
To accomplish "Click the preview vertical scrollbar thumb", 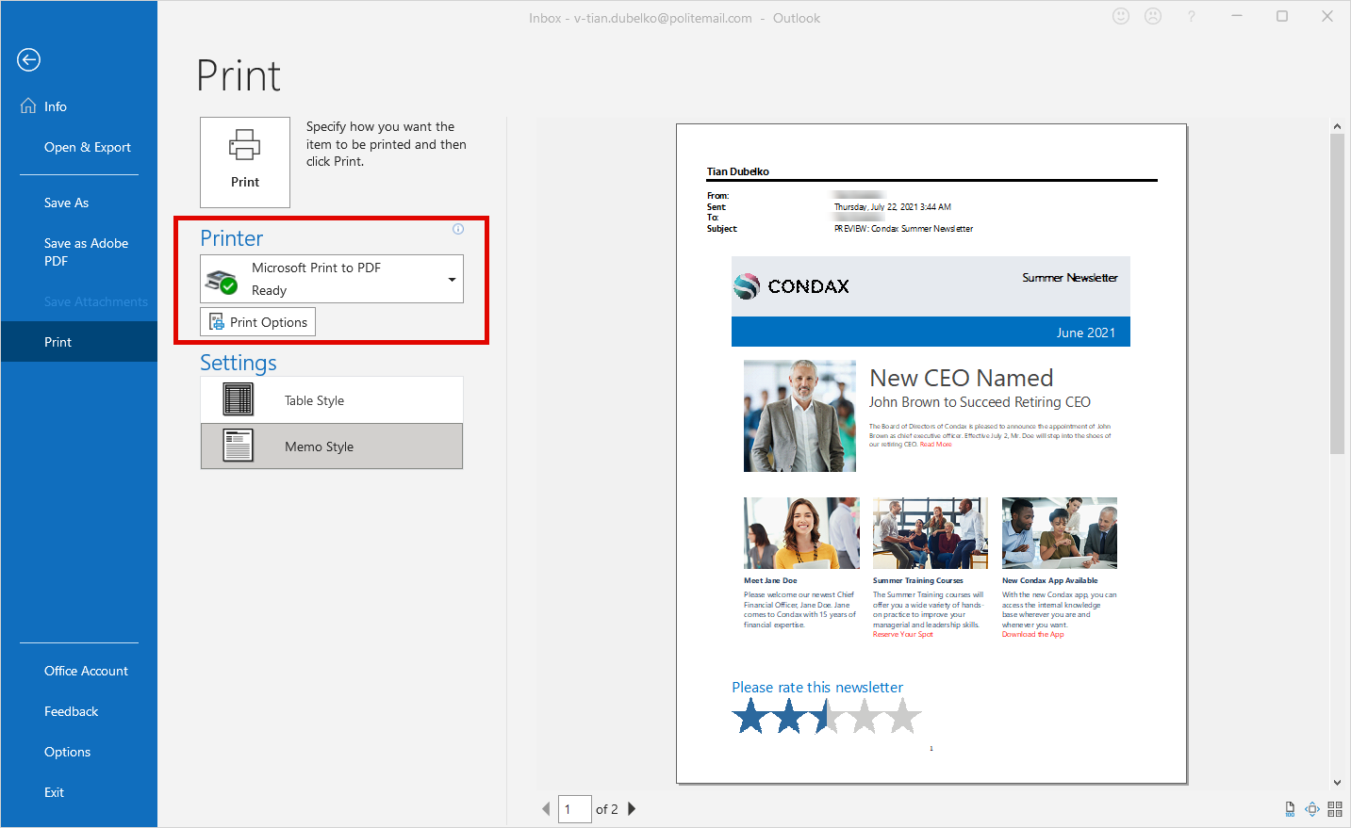I will pyautogui.click(x=1337, y=294).
